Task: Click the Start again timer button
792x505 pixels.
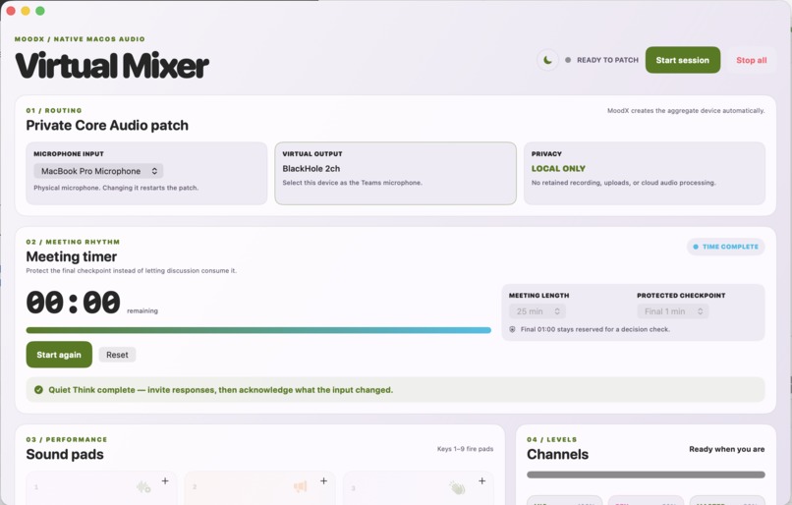Action: pos(59,355)
